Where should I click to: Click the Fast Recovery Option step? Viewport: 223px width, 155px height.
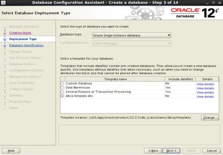[25, 58]
